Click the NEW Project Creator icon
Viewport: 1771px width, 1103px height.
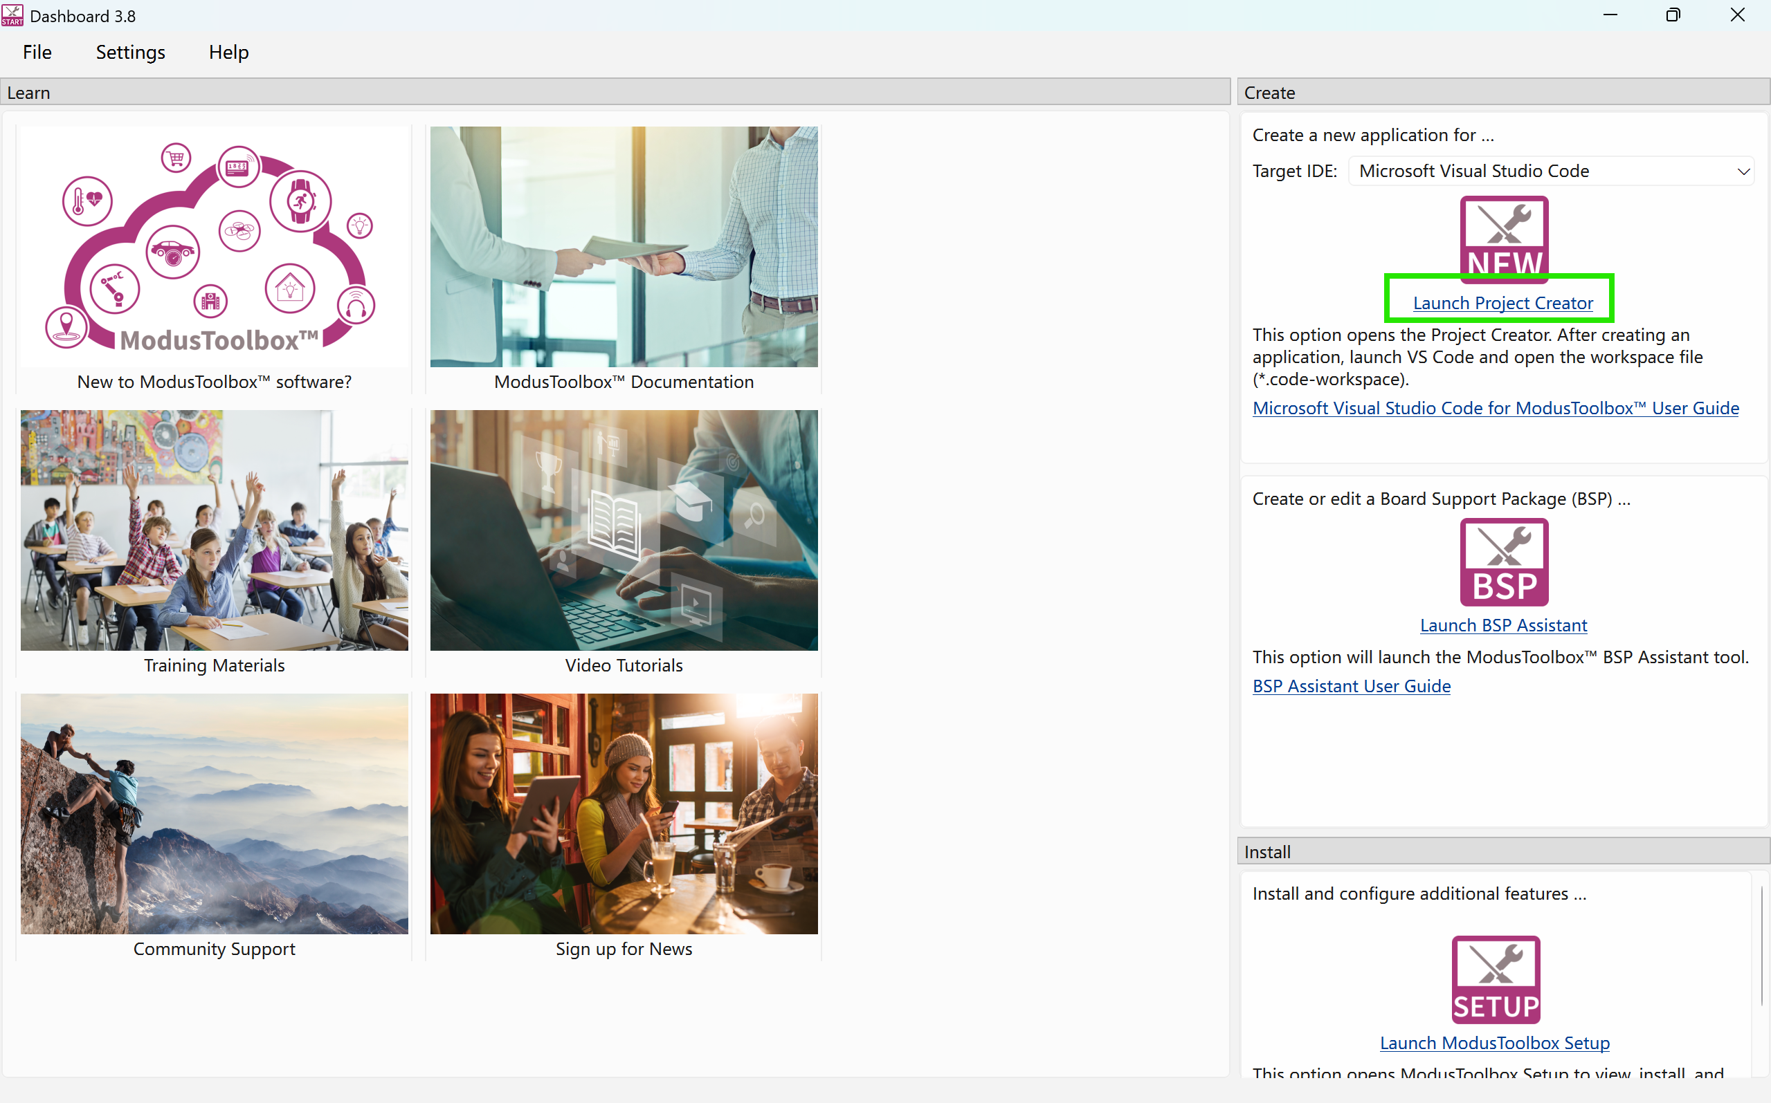point(1504,239)
